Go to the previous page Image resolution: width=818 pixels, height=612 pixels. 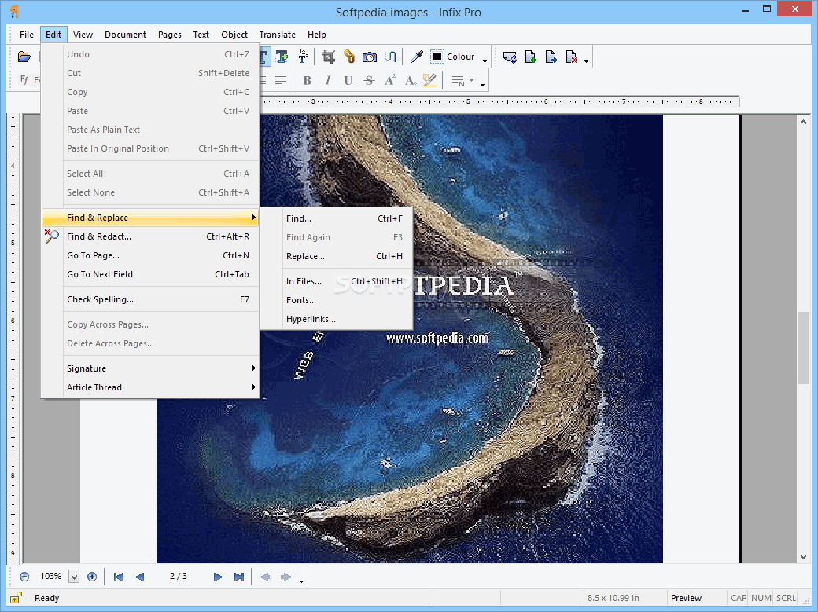click(x=139, y=577)
